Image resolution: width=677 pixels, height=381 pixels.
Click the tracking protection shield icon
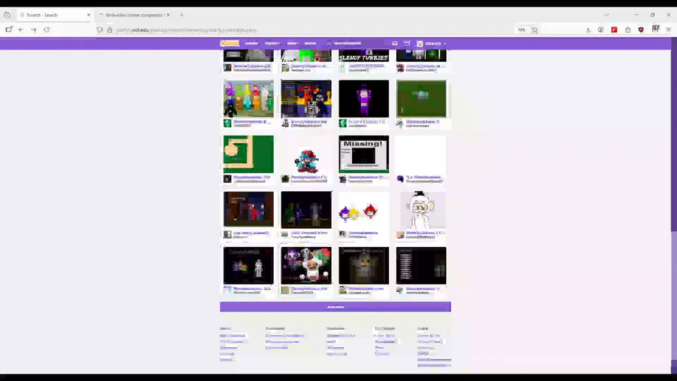tap(100, 30)
